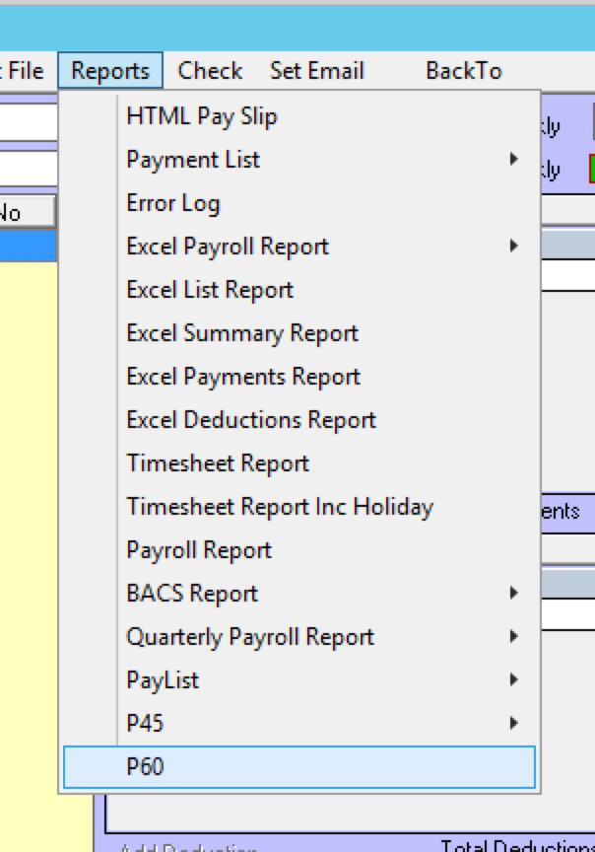Expand the P45 submenu
The width and height of the screenshot is (595, 852).
click(x=145, y=724)
